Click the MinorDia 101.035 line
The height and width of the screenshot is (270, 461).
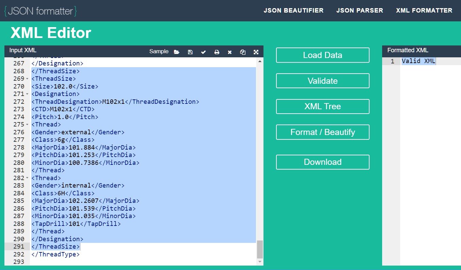[x=83, y=216]
